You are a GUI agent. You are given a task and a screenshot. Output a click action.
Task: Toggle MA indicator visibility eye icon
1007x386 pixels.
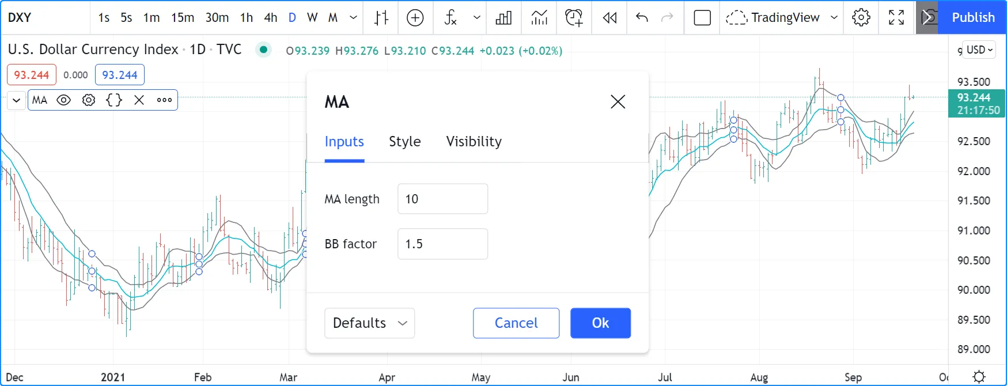pyautogui.click(x=64, y=100)
